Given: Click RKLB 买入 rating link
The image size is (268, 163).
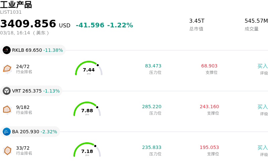Looking at the screenshot, I should coord(262,66).
